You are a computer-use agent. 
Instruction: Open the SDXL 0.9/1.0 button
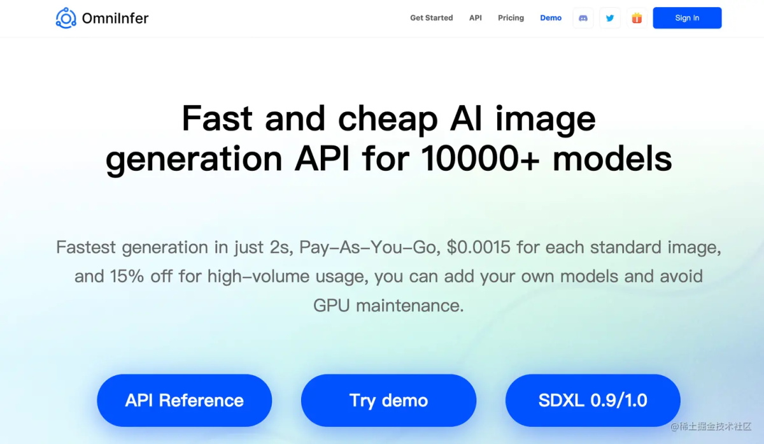(593, 400)
